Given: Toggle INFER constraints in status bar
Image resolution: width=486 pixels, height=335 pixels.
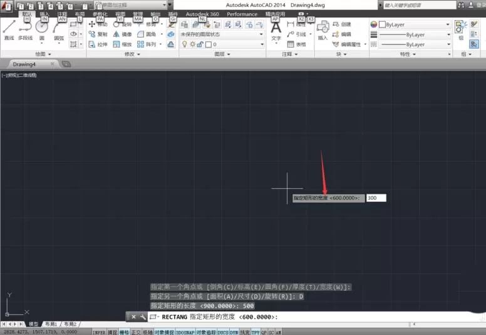Looking at the screenshot, I should pyautogui.click(x=99, y=332).
